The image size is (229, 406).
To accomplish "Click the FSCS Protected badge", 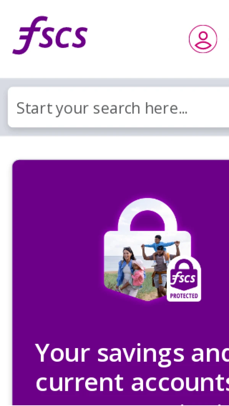I will [x=184, y=279].
